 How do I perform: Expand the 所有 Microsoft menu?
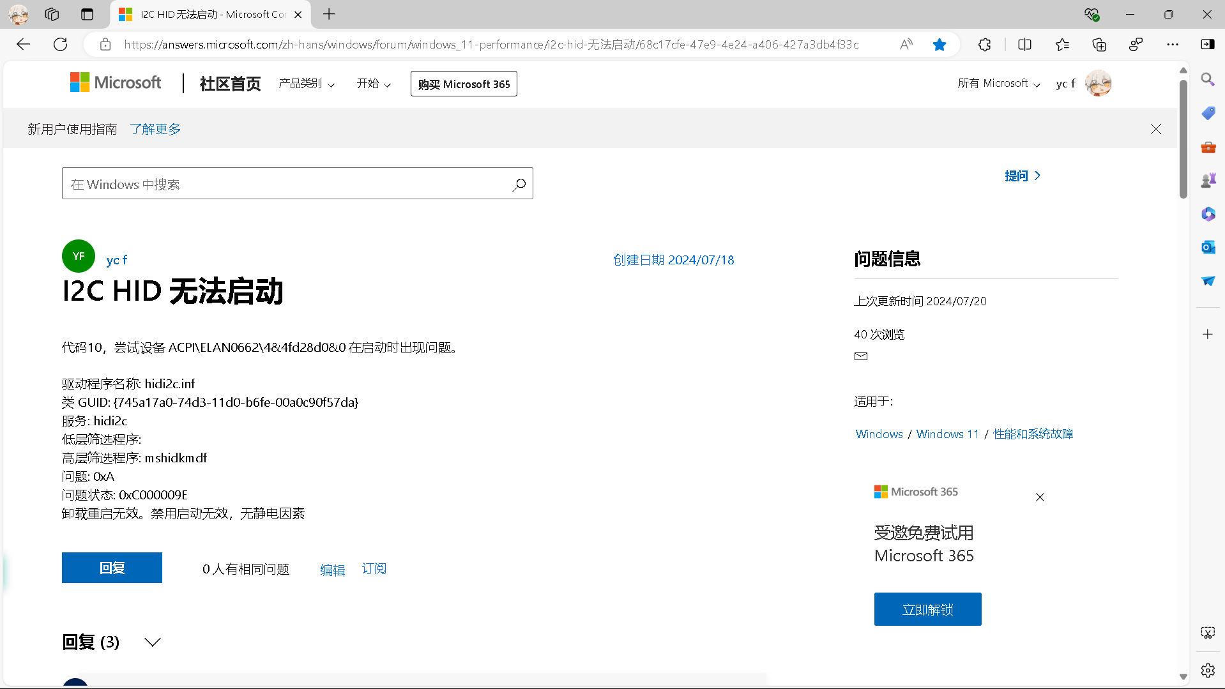[998, 83]
